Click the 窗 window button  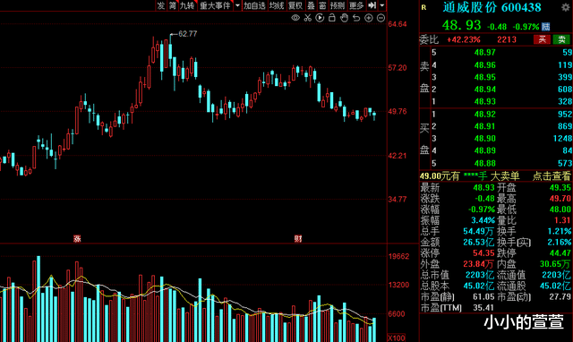point(322,5)
